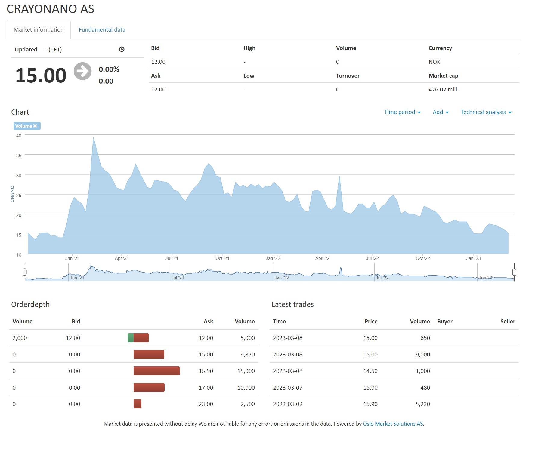The image size is (535, 450).
Task: Click the 23.00 ask depth bar
Action: point(138,404)
